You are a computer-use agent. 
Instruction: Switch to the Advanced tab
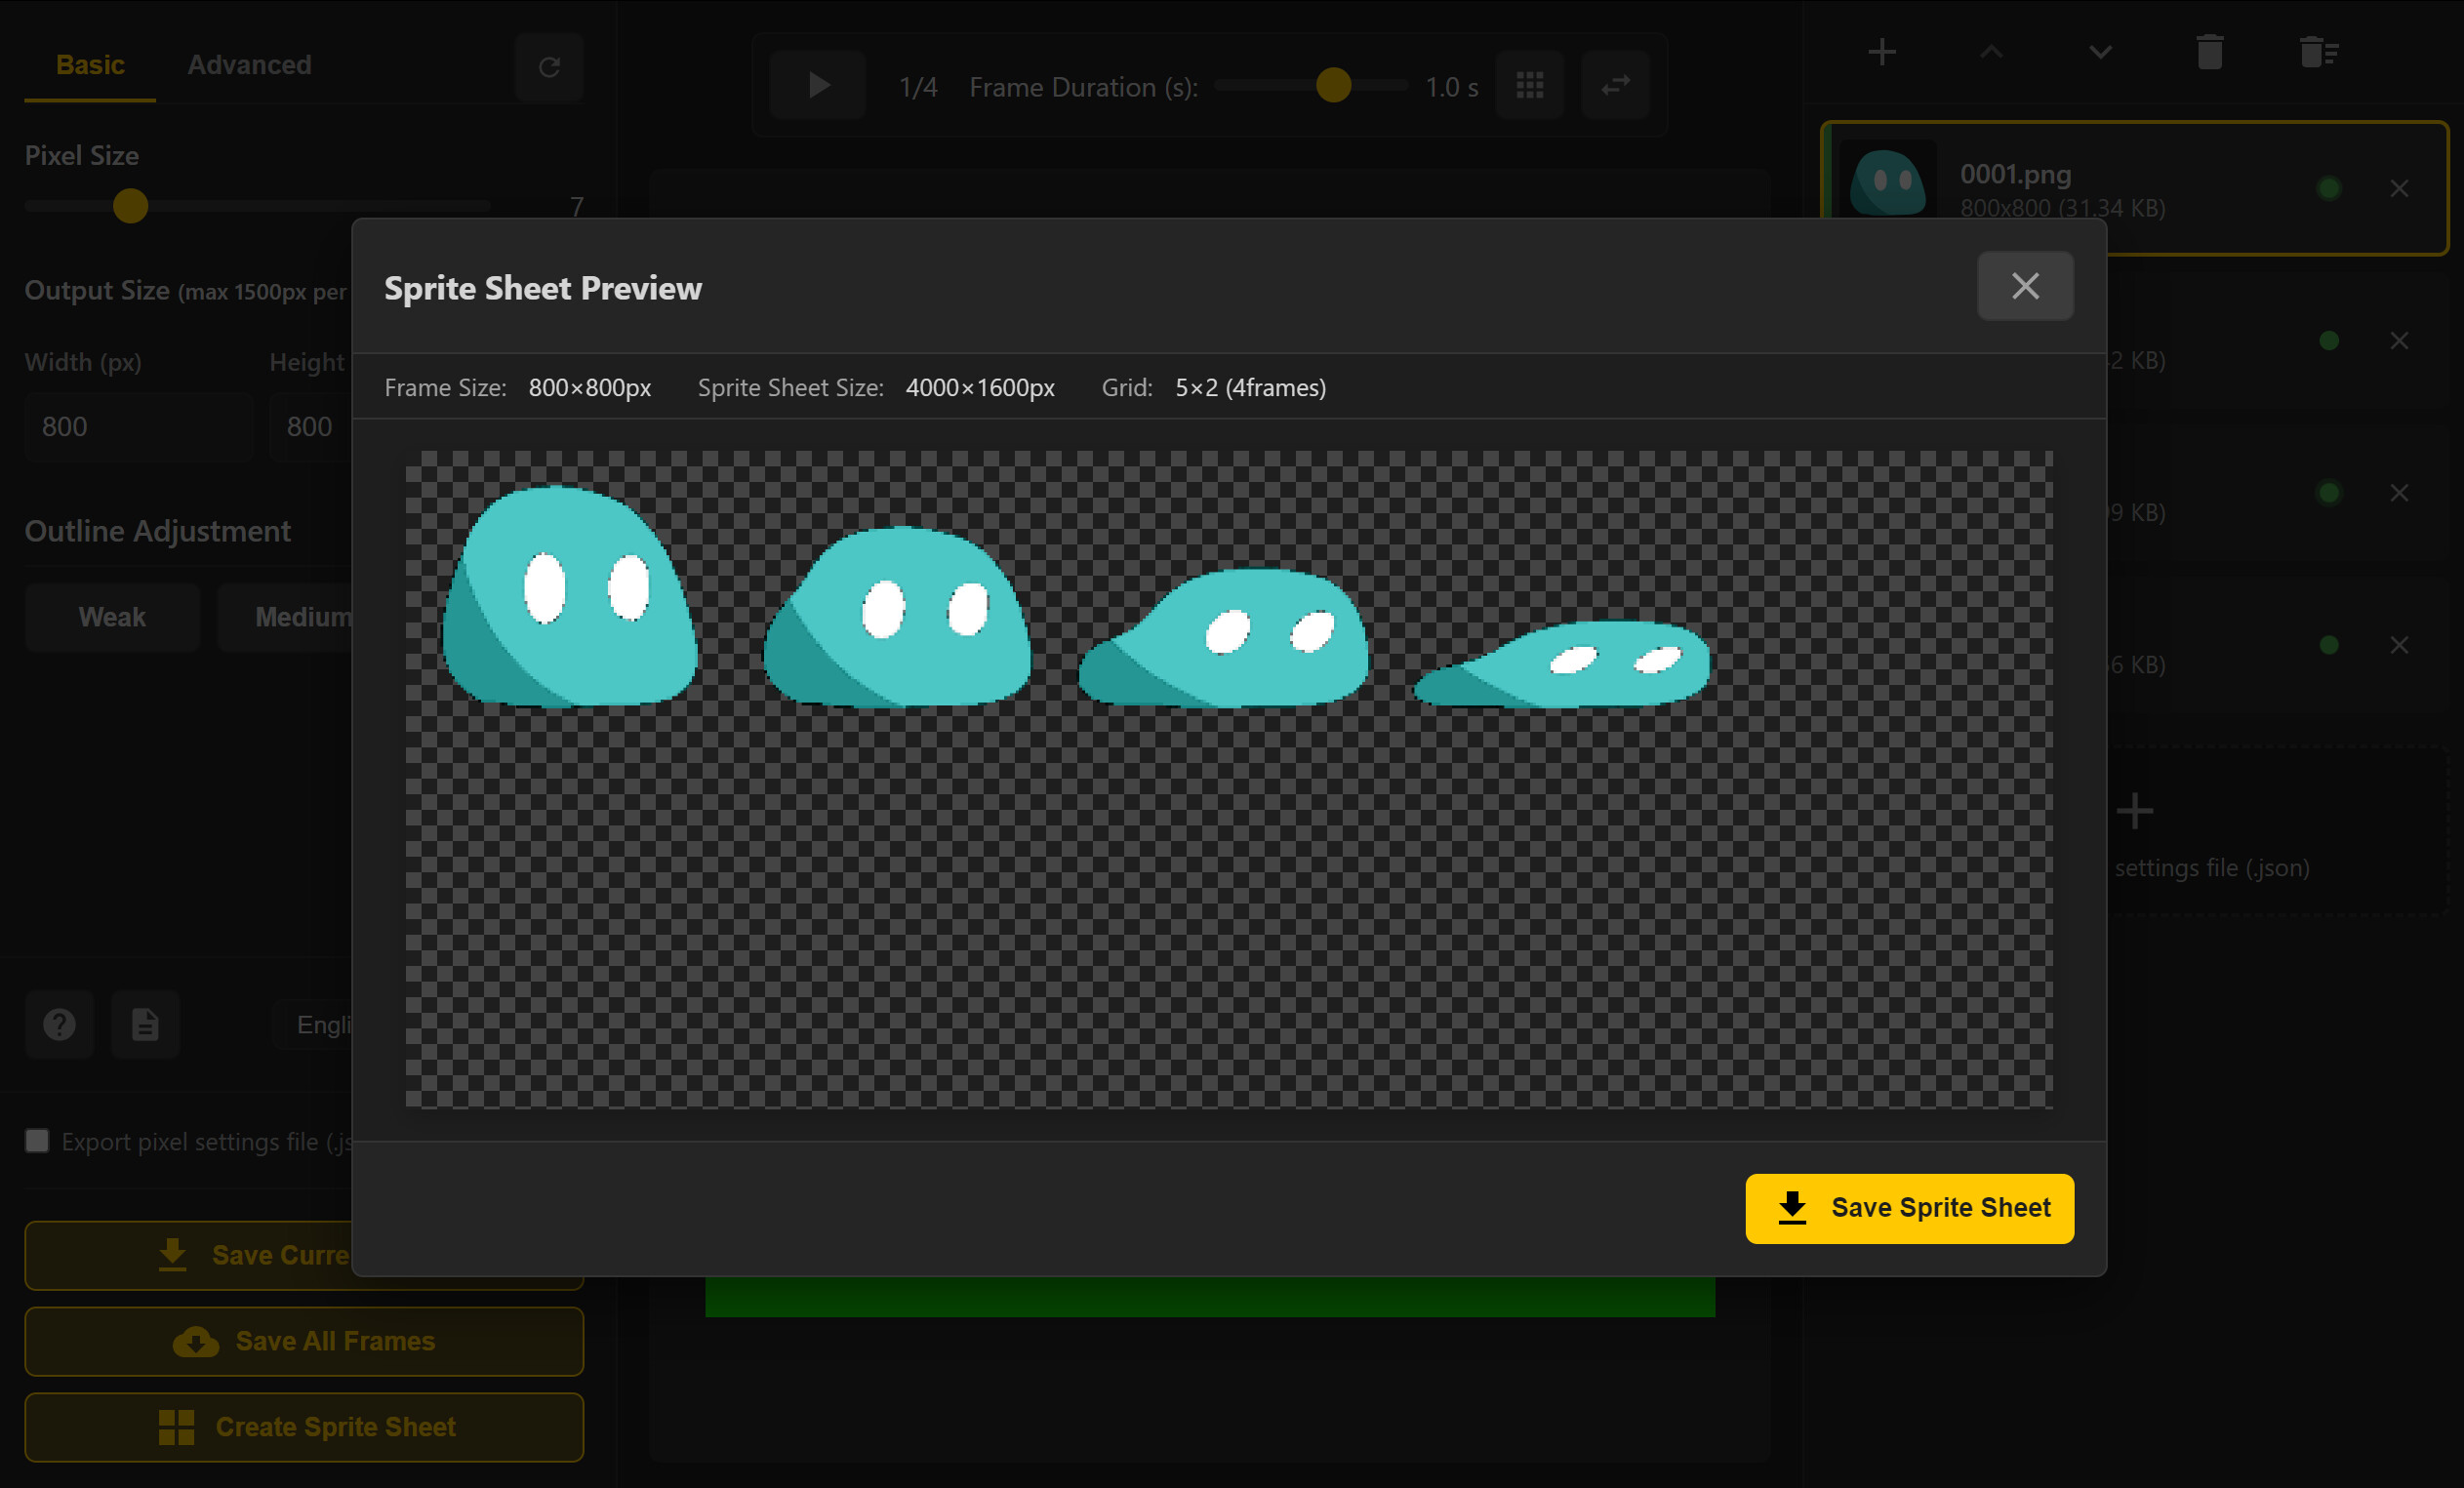tap(248, 64)
